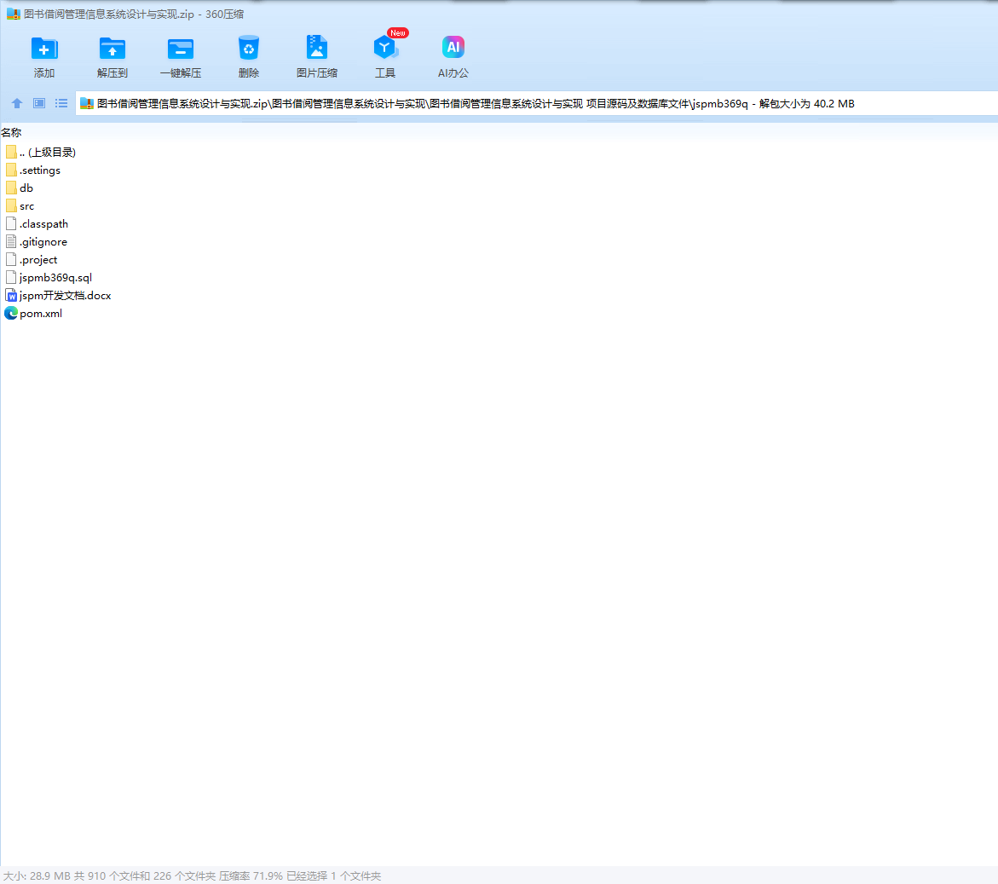The image size is (998, 884).
Task: Select the folder name .settings
Action: [x=40, y=170]
